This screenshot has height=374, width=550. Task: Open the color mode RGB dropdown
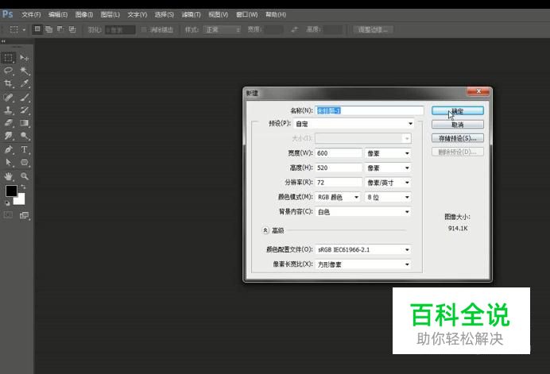[338, 198]
